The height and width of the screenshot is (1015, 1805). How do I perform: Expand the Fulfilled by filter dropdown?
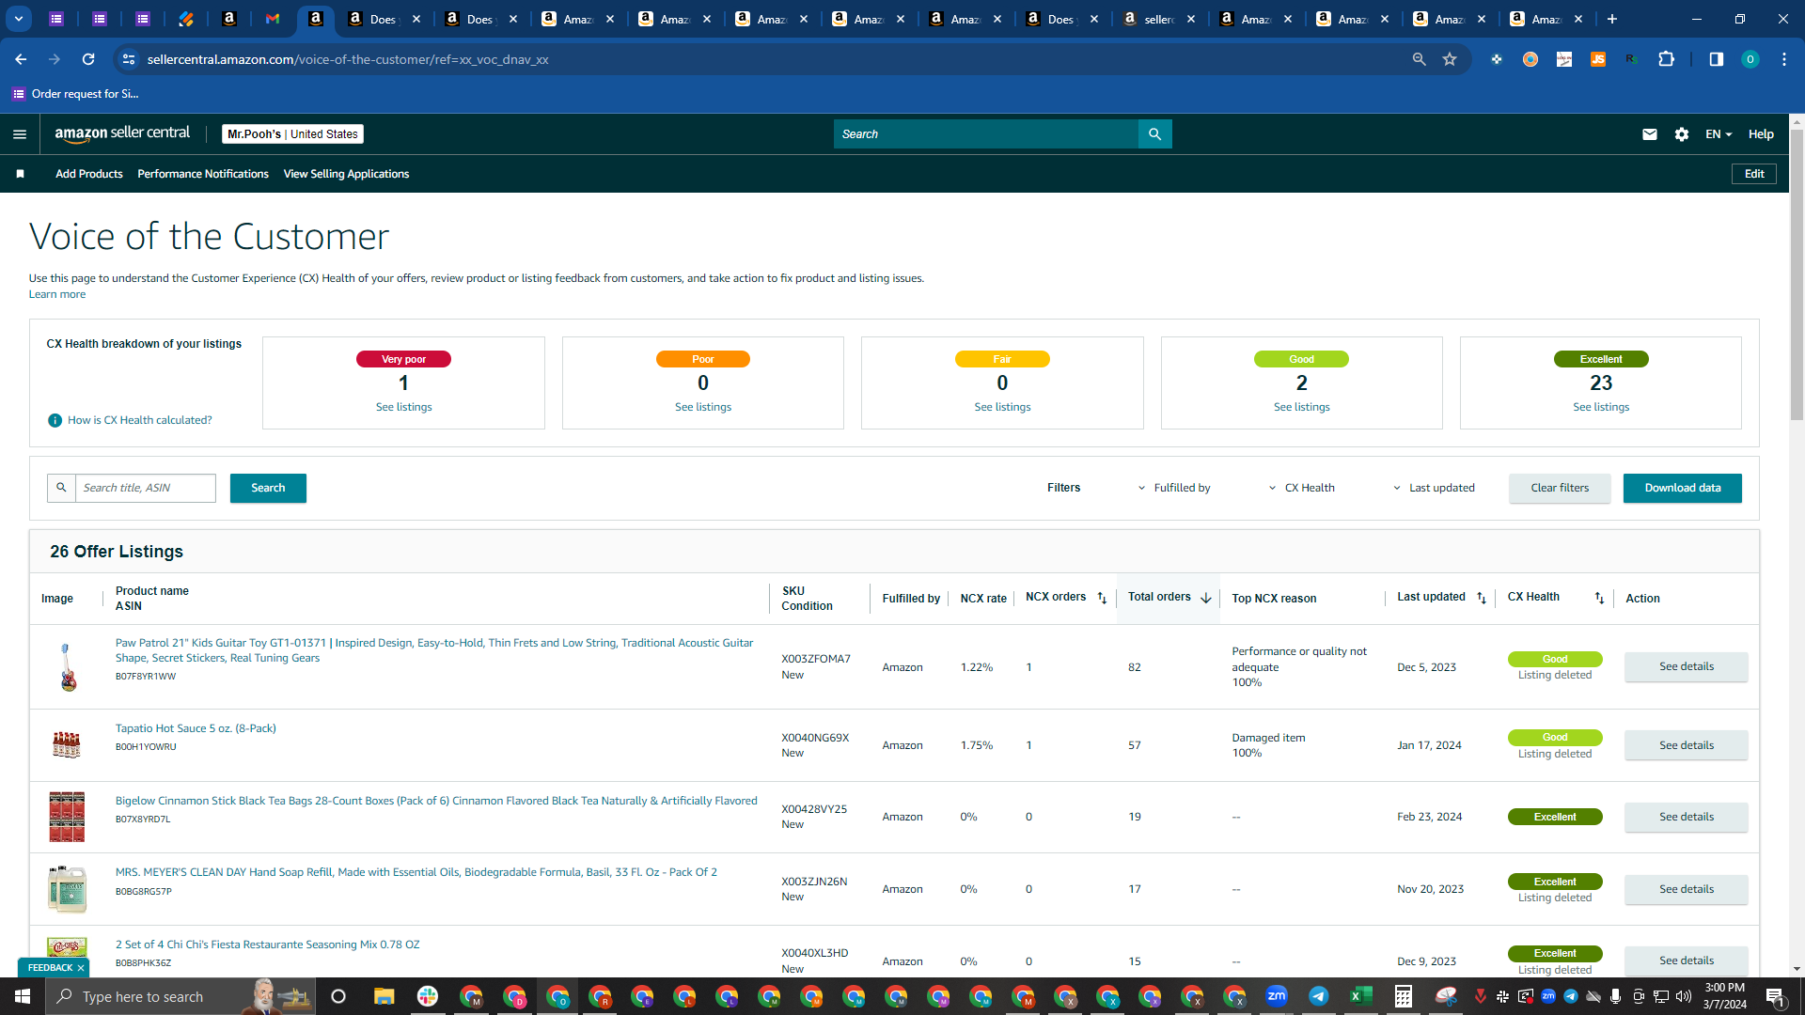1174,488
